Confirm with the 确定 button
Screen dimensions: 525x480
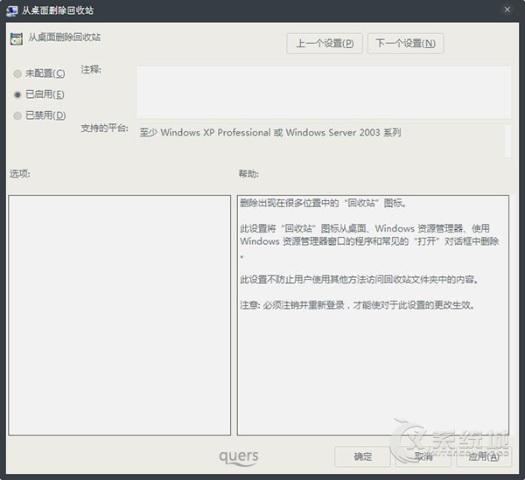[x=362, y=456]
